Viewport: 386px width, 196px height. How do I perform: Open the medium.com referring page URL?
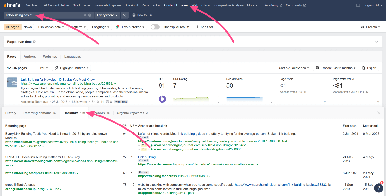coord(62,144)
